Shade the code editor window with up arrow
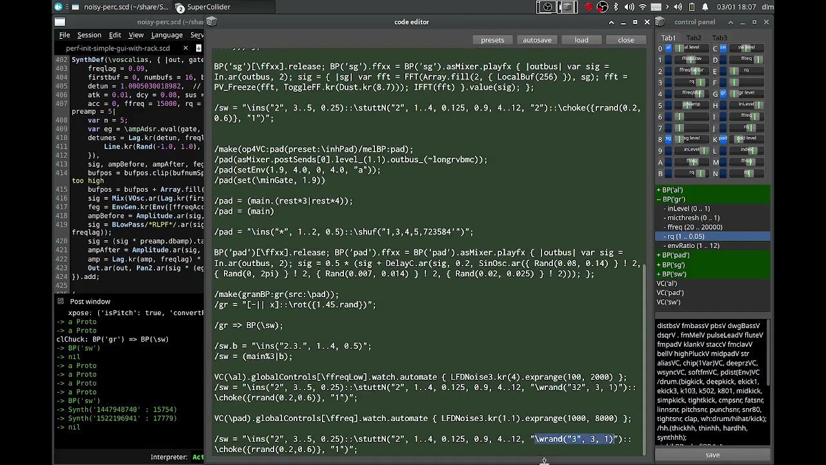This screenshot has width=826, height=465. pyautogui.click(x=611, y=22)
